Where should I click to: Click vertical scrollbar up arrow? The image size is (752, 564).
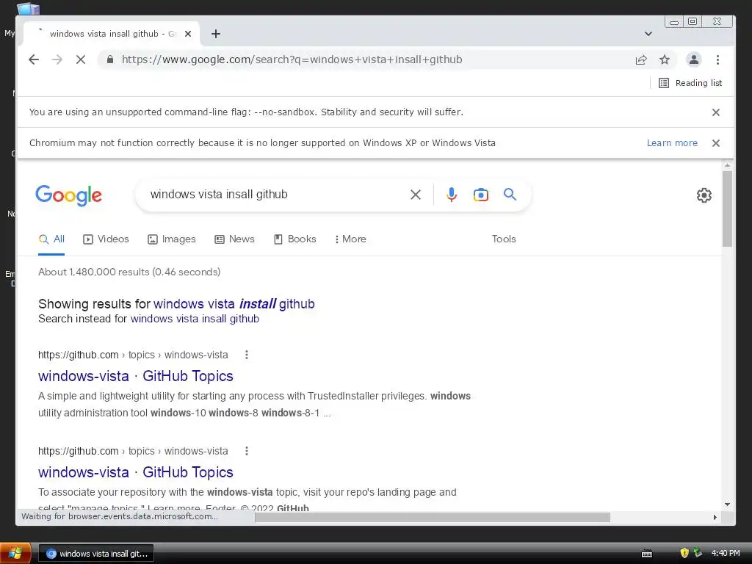727,165
